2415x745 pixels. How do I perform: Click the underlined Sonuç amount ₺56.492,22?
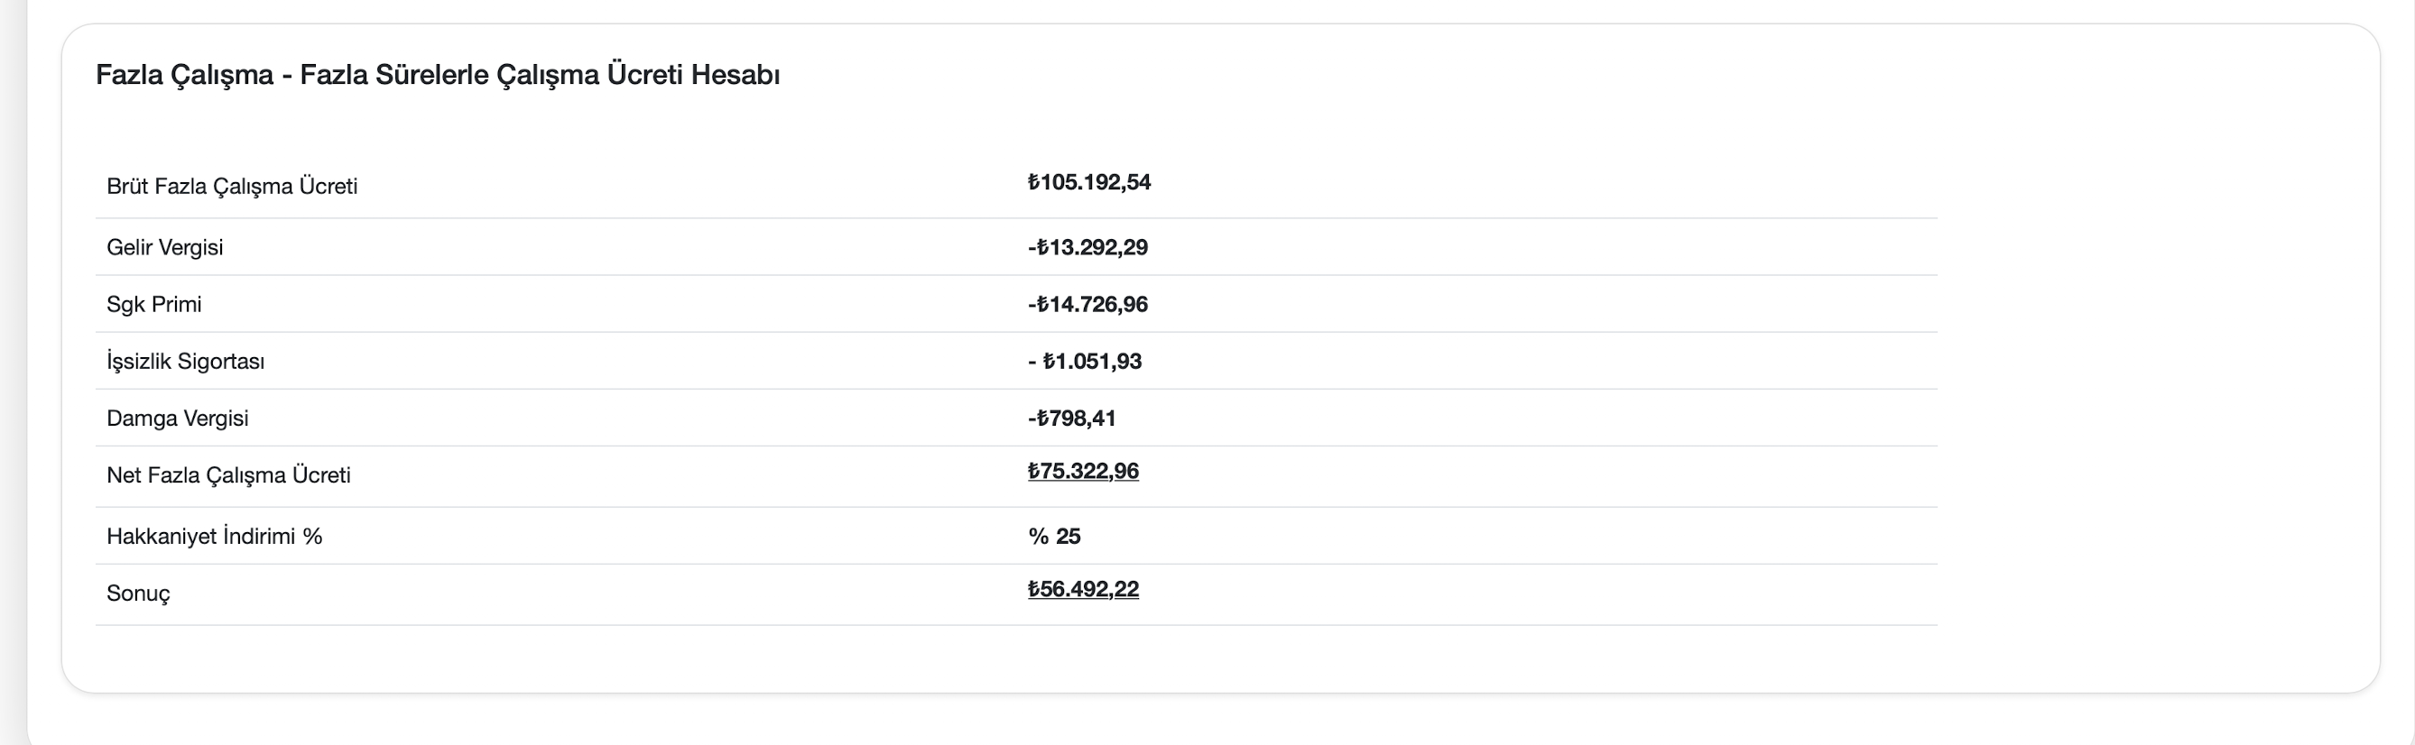click(1083, 590)
